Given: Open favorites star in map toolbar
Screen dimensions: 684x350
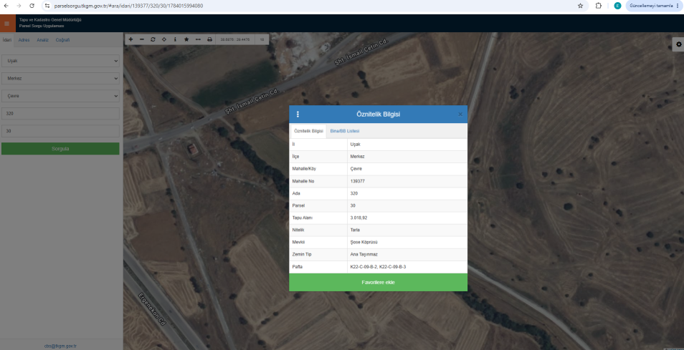Looking at the screenshot, I should pos(186,39).
